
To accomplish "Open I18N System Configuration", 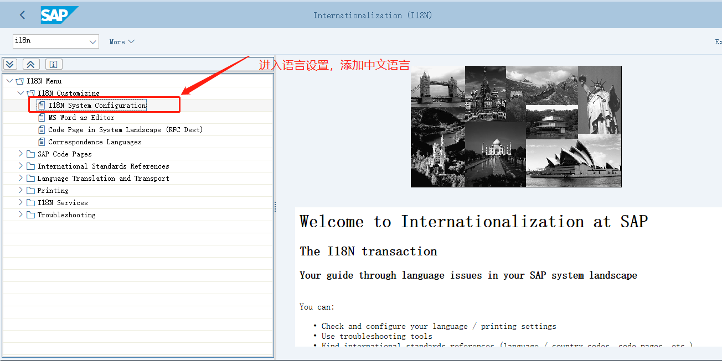I will (97, 105).
